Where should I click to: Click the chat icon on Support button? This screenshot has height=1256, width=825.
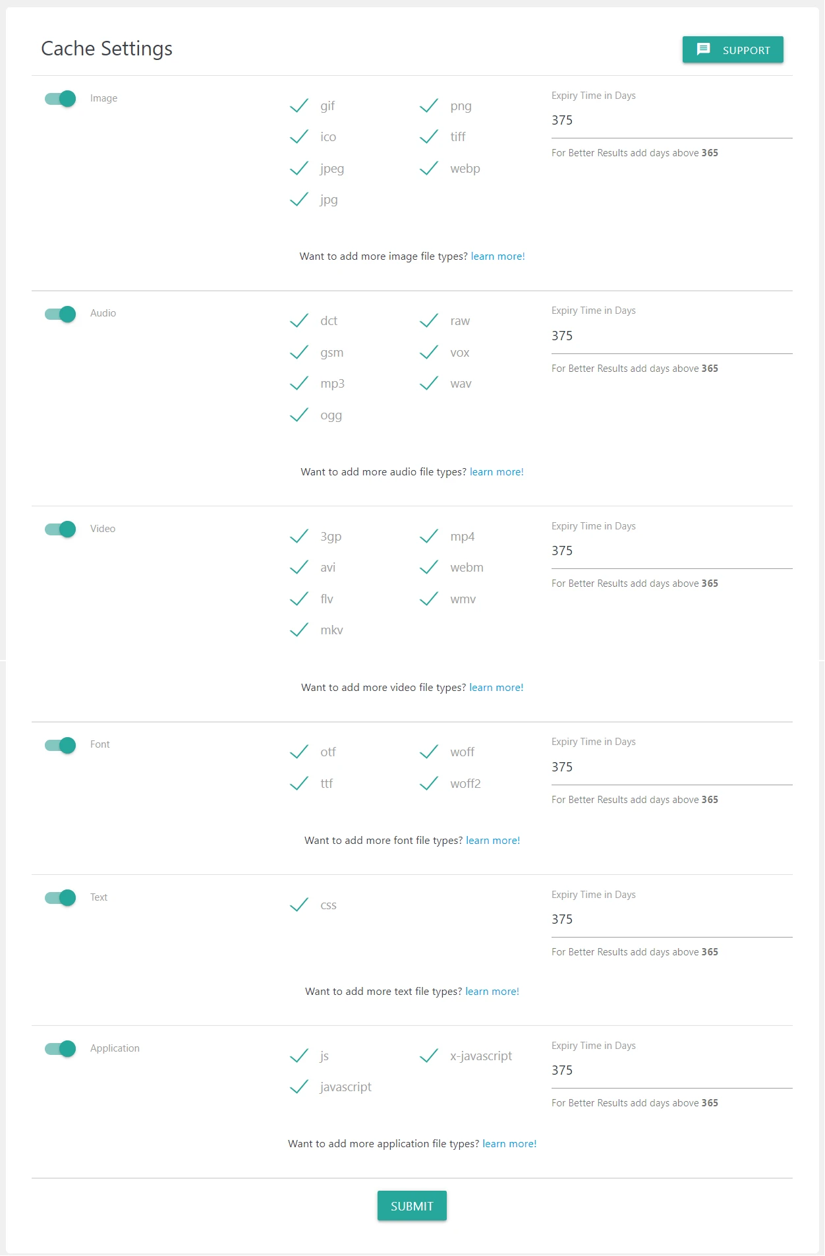(703, 49)
